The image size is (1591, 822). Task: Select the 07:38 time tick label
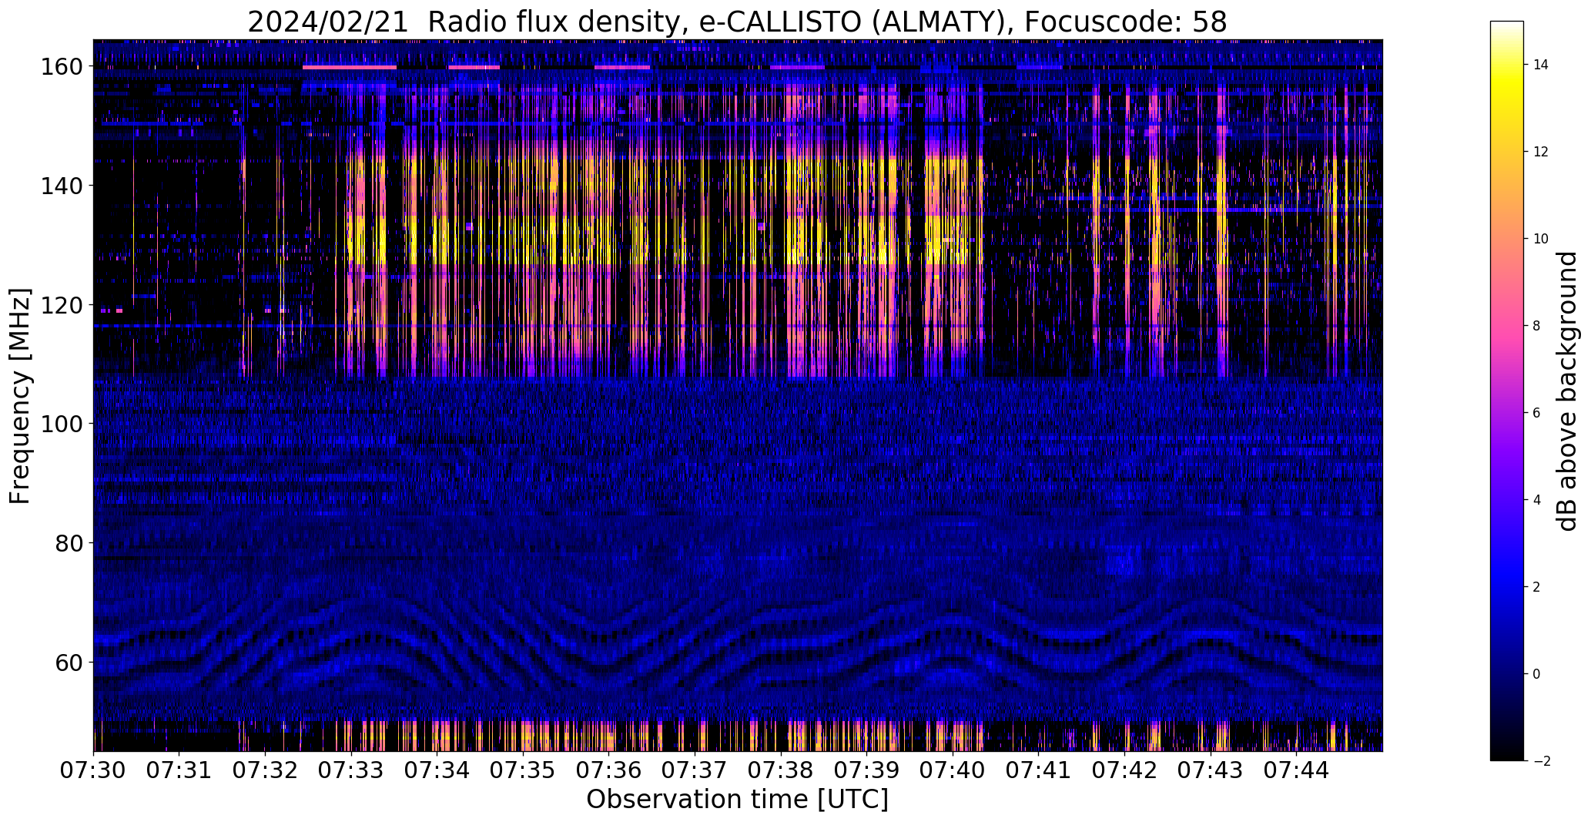pos(781,770)
